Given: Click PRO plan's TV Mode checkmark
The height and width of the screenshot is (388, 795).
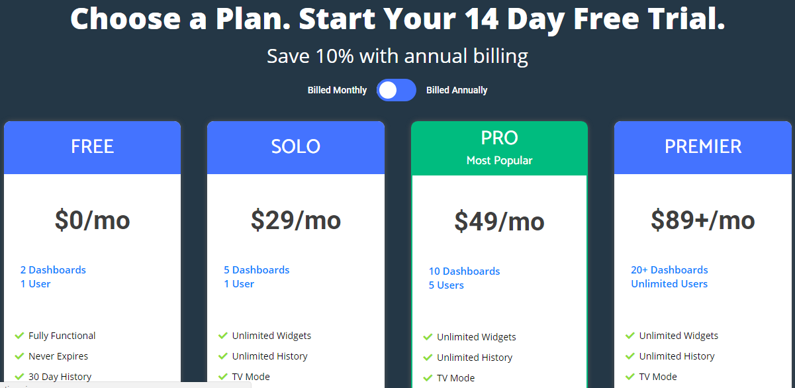Looking at the screenshot, I should (428, 378).
